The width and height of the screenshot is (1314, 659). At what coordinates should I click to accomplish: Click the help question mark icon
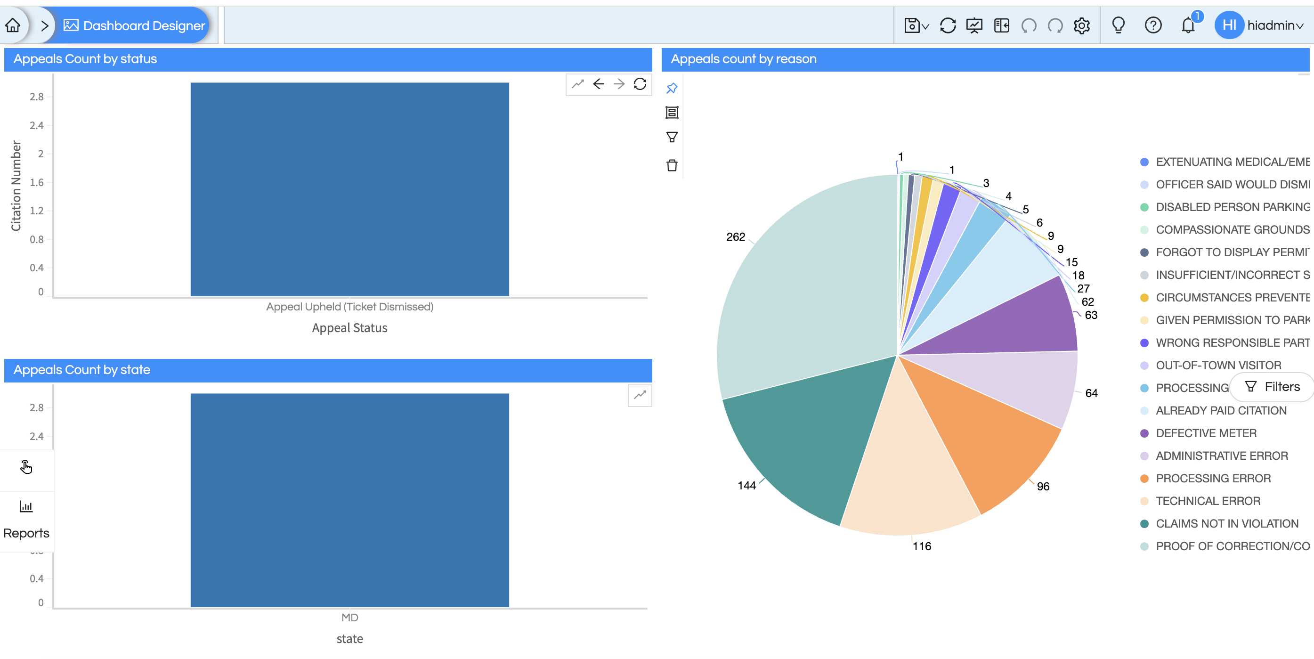click(x=1153, y=25)
